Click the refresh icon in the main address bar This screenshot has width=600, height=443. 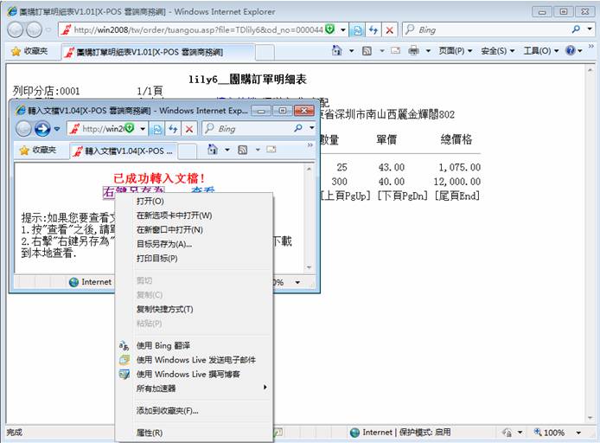point(373,29)
